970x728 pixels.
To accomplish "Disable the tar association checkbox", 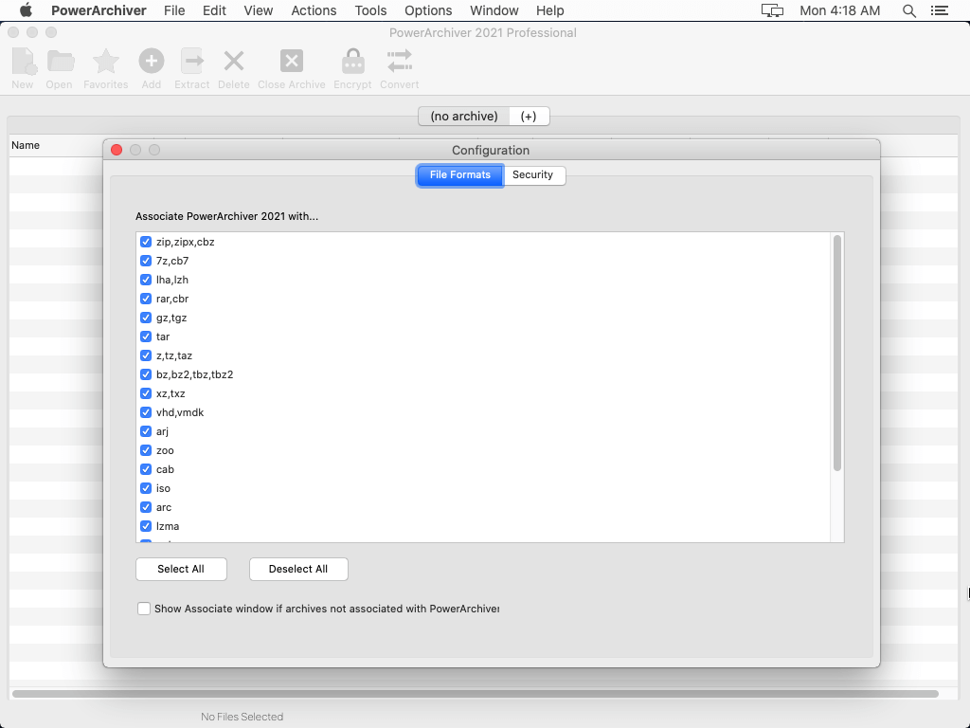I will [x=146, y=337].
